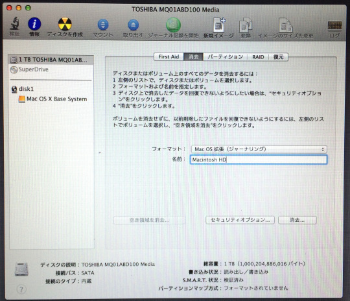Click the 書き込み状況 読み出し／書き込み value
Image resolution: width=350 pixels, height=301 pixels.
click(246, 272)
